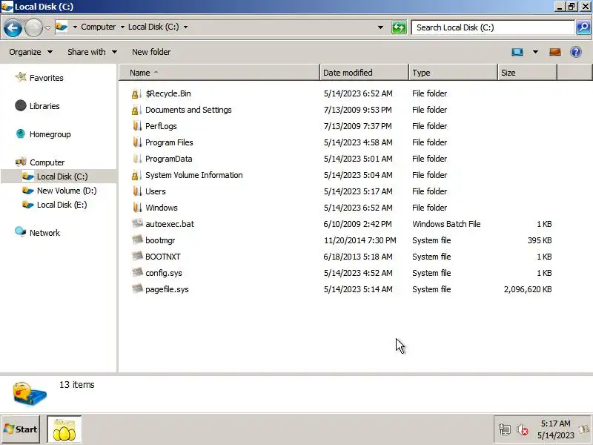The height and width of the screenshot is (445, 593).
Task: Click the New folder button
Action: coord(151,52)
